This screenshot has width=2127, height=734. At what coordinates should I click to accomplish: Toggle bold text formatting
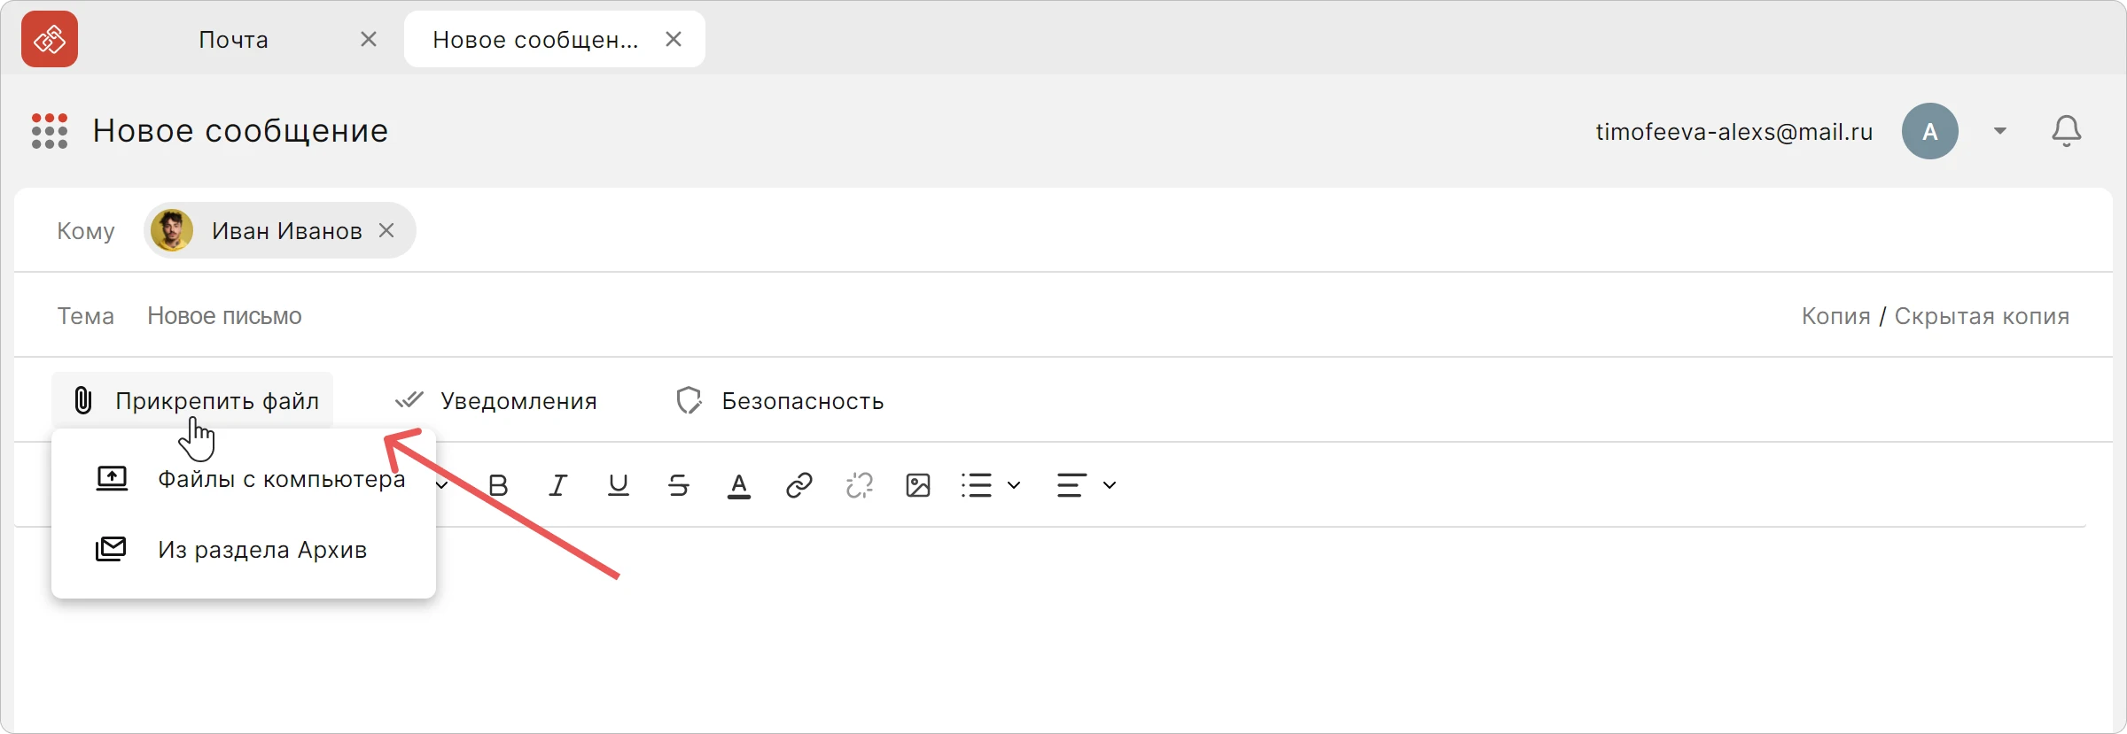coord(498,485)
